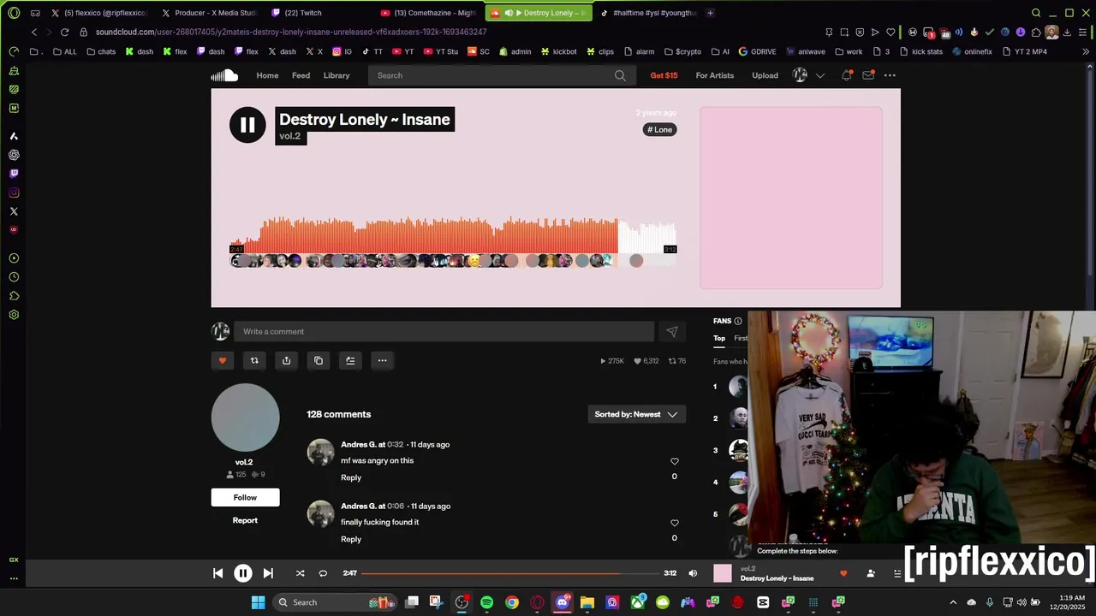
Task: Reply to the 'finally fucking found it' comment
Action: tap(351, 539)
